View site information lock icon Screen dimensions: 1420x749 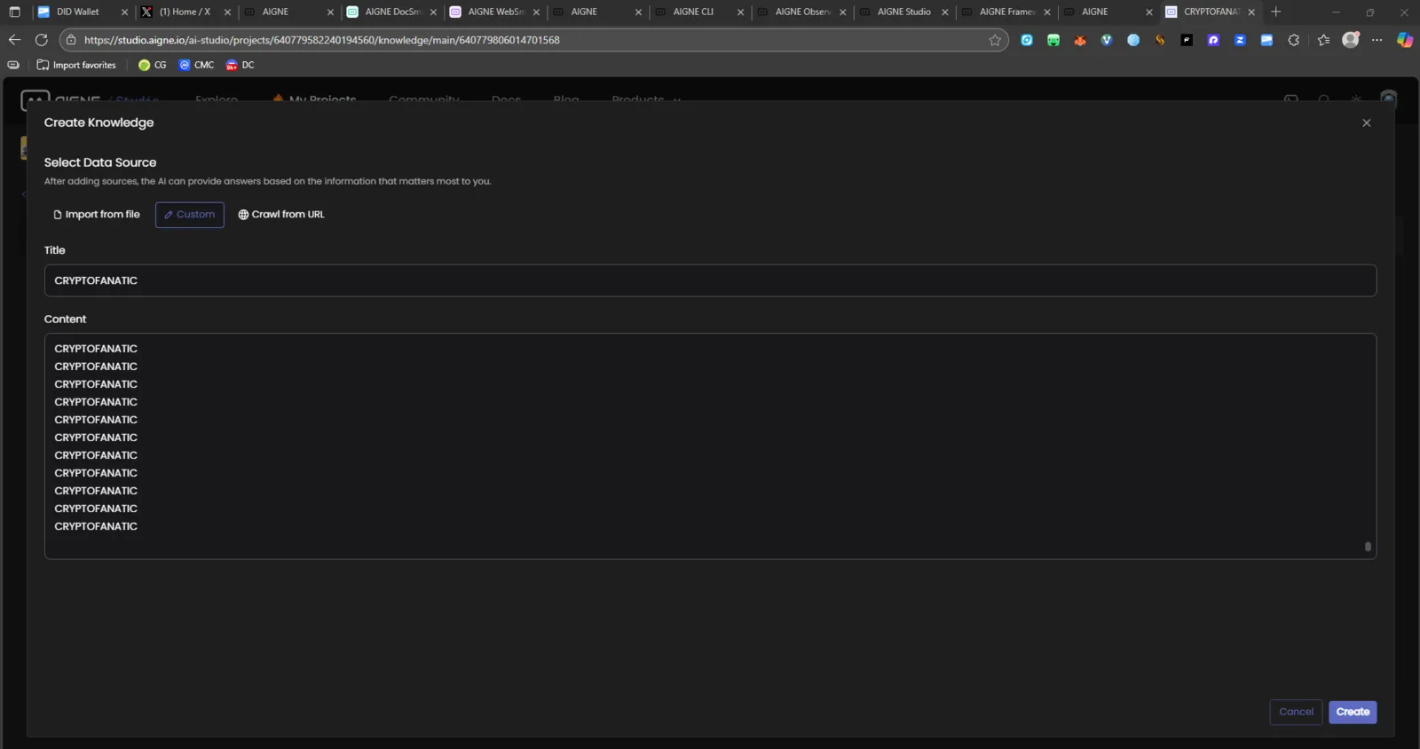pyautogui.click(x=72, y=40)
